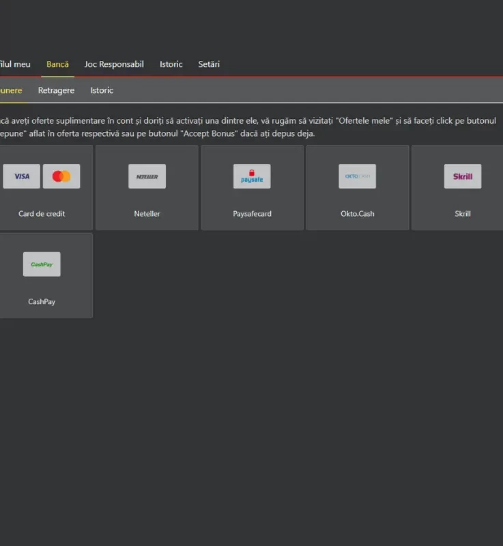Viewport: 503px width, 546px height.
Task: Open the top Istoric tab
Action: point(171,64)
